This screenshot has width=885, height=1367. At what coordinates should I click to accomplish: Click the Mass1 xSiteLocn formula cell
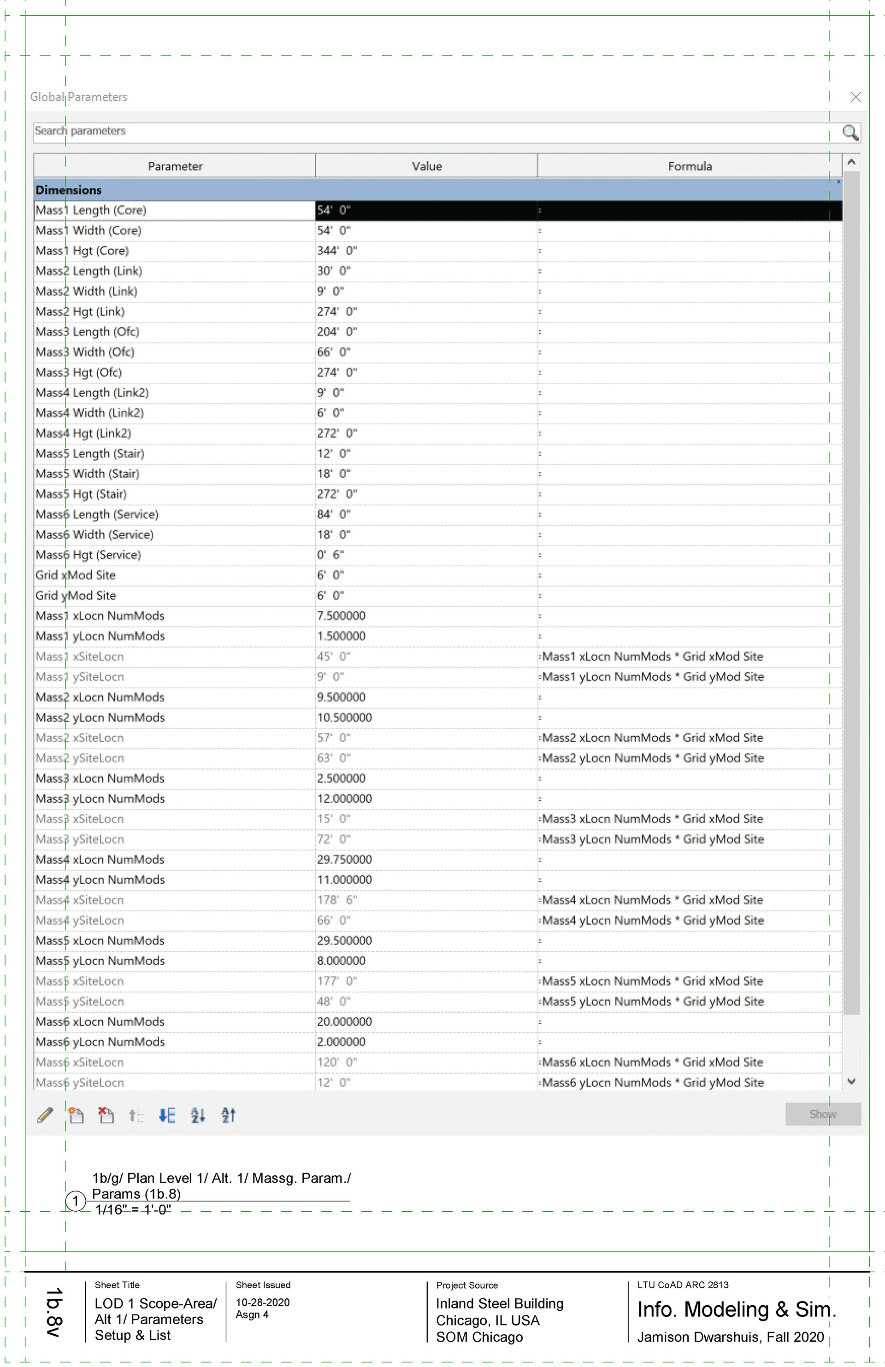click(689, 657)
